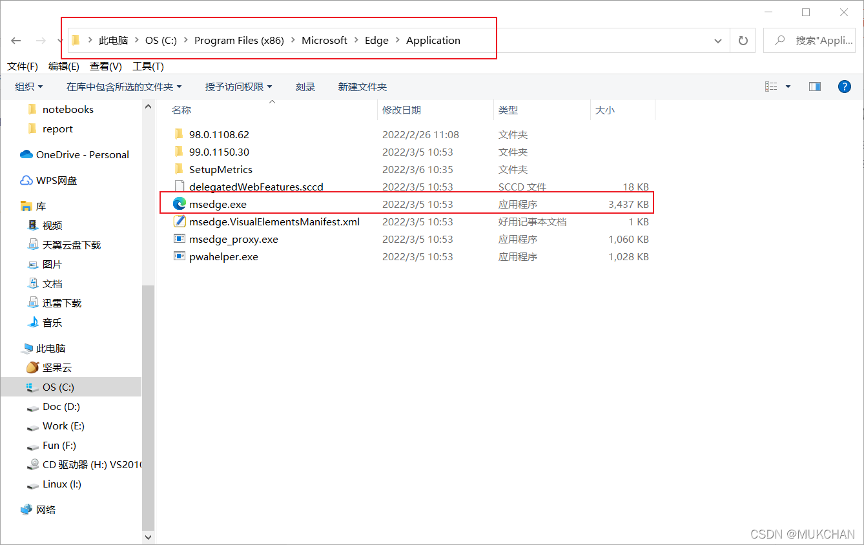This screenshot has height=545, width=864.
Task: Go to Edge in the breadcrumb path
Action: [x=376, y=40]
